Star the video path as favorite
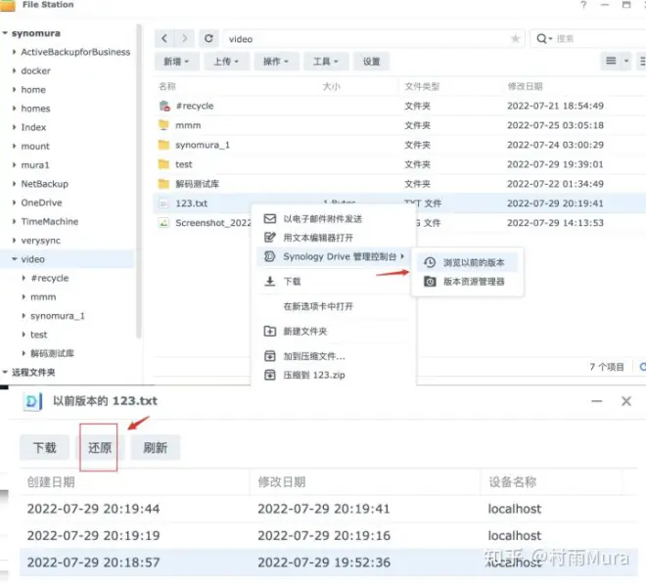 [x=515, y=39]
